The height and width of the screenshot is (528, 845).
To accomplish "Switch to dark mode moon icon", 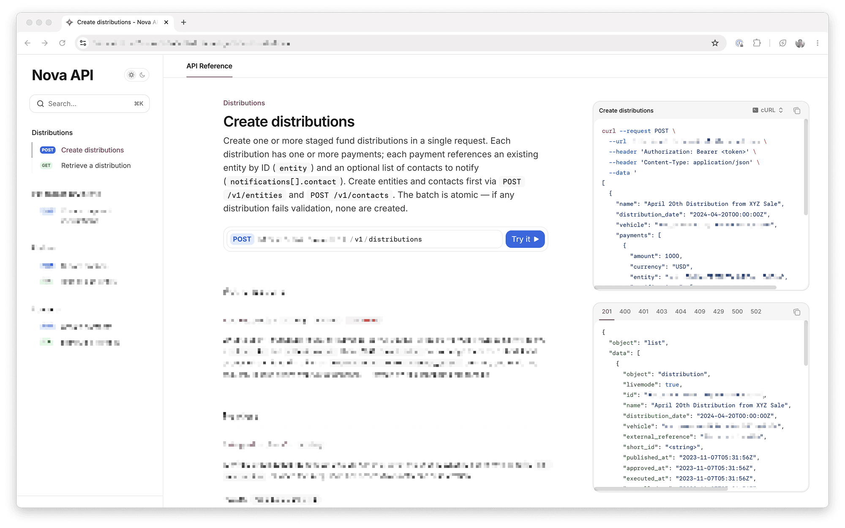I will (x=142, y=75).
